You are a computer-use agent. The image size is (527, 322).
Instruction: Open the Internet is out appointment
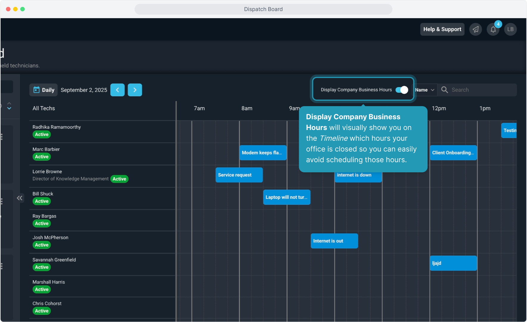tap(334, 241)
